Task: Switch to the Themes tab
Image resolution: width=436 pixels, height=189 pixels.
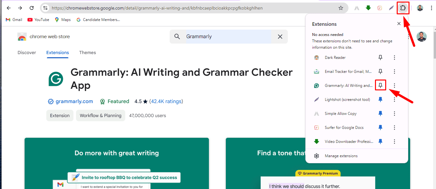Action: pyautogui.click(x=88, y=52)
